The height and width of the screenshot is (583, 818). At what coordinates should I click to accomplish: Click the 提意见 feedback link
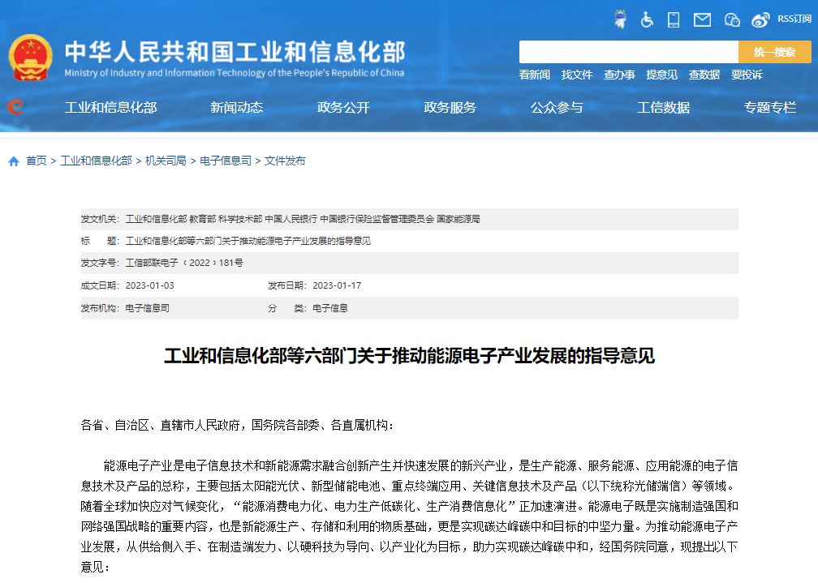tap(661, 74)
